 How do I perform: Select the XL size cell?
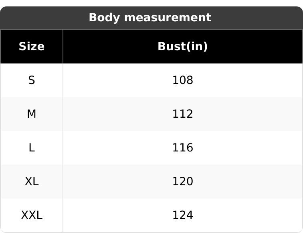coord(32,182)
